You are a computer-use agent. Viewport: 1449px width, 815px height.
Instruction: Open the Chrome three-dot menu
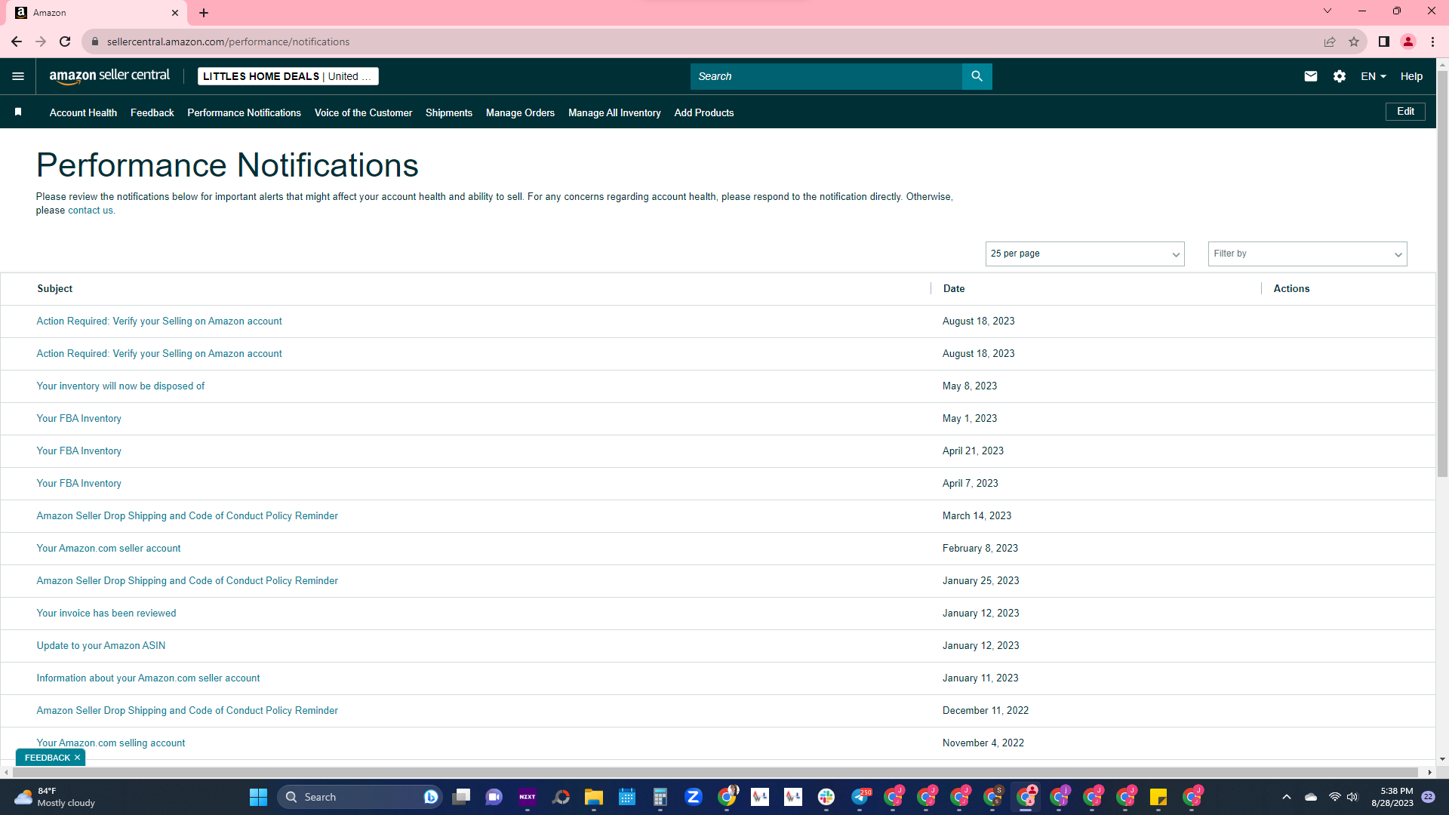tap(1432, 42)
